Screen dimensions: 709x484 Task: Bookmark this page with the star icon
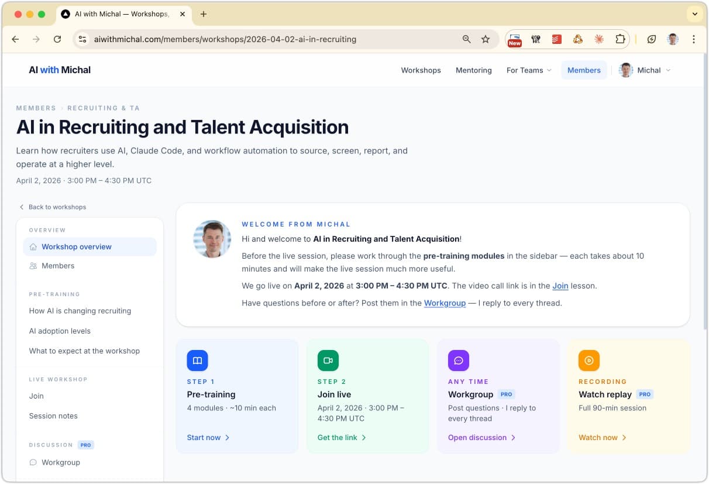click(x=486, y=39)
